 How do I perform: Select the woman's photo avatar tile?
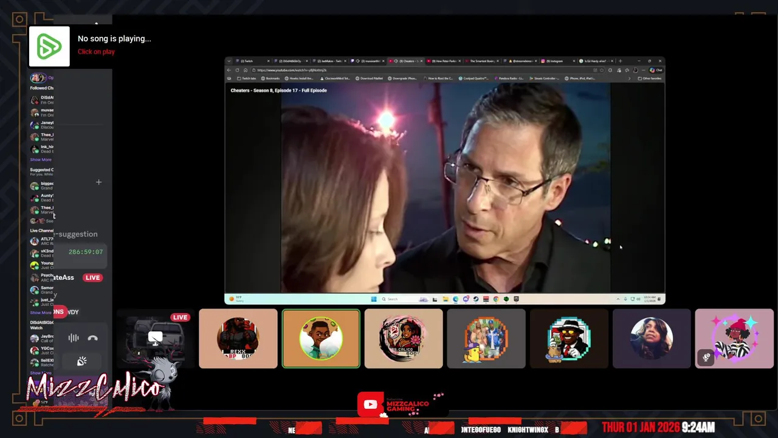click(652, 339)
